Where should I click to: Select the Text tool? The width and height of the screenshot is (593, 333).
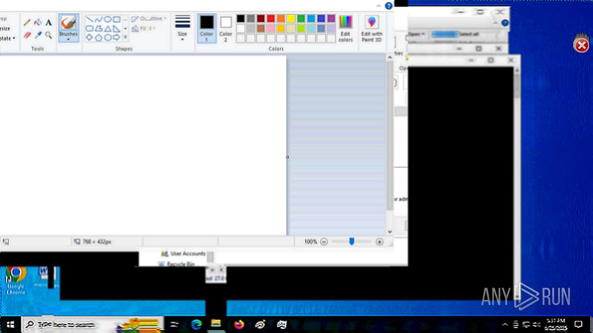point(49,22)
